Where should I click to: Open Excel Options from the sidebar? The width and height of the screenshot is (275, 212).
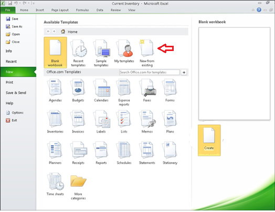point(15,113)
